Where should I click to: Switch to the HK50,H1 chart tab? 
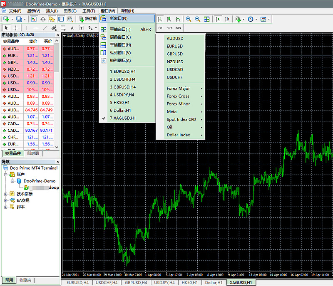point(190,283)
